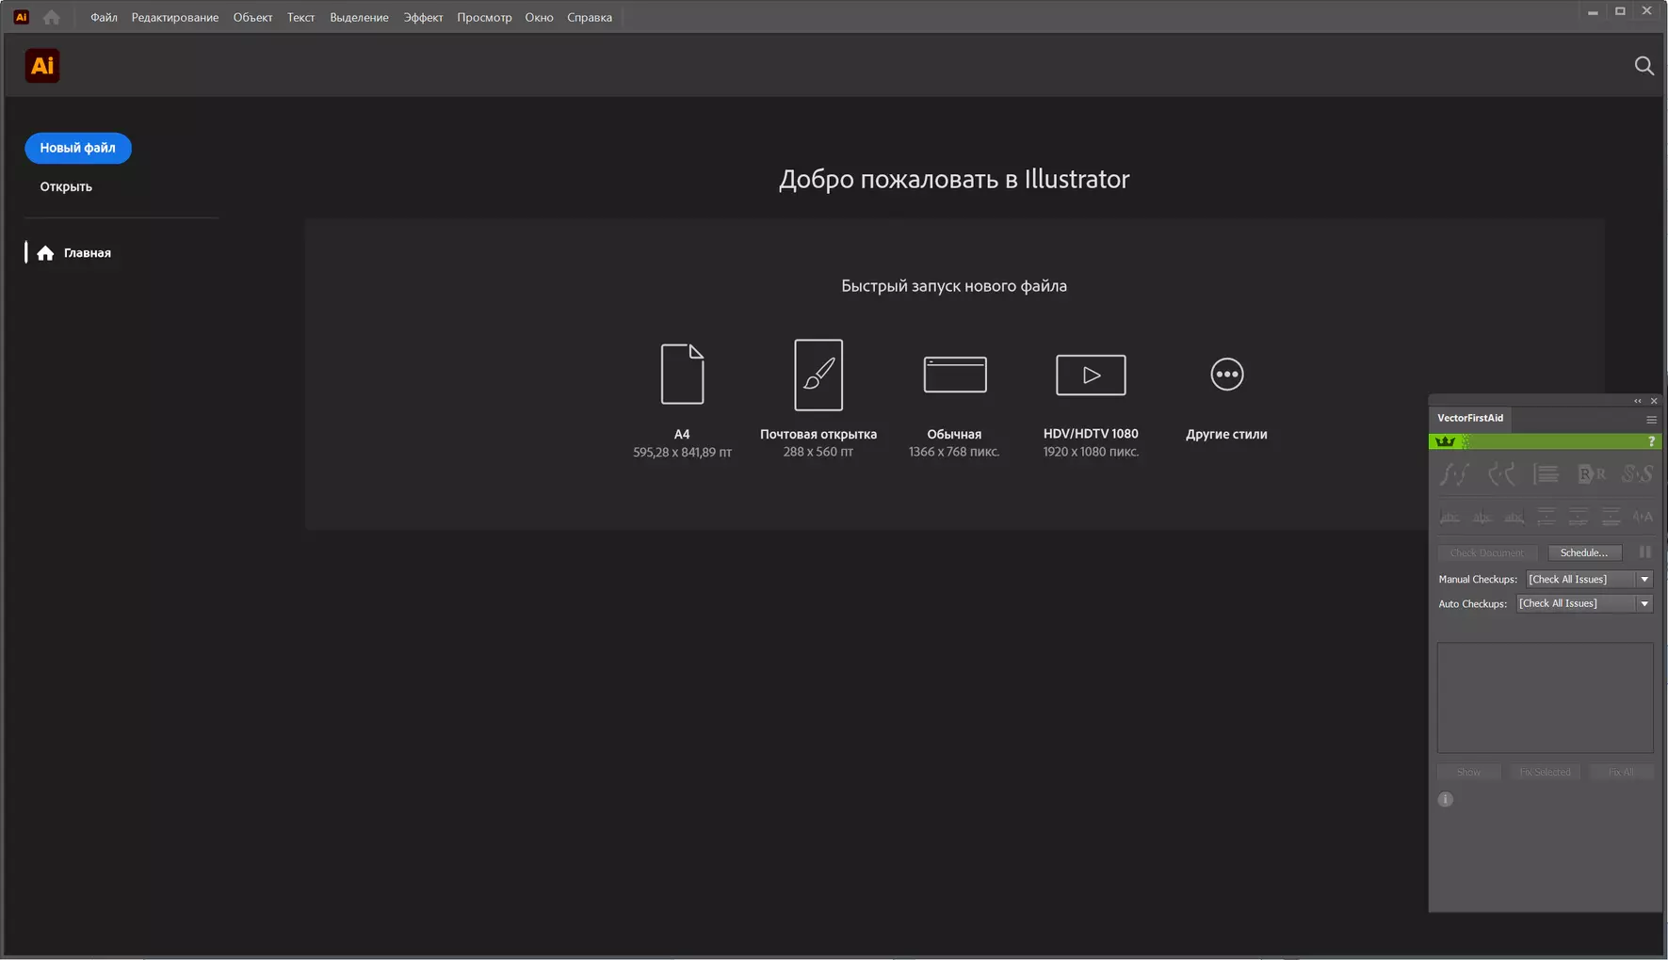Click the crown icon in VectorFirstAid
Screen dimensions: 1668x960
click(x=1445, y=441)
